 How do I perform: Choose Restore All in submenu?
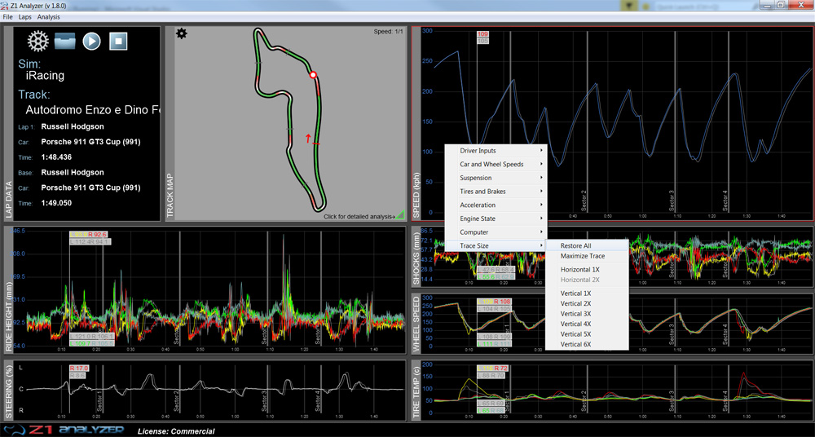coord(587,245)
